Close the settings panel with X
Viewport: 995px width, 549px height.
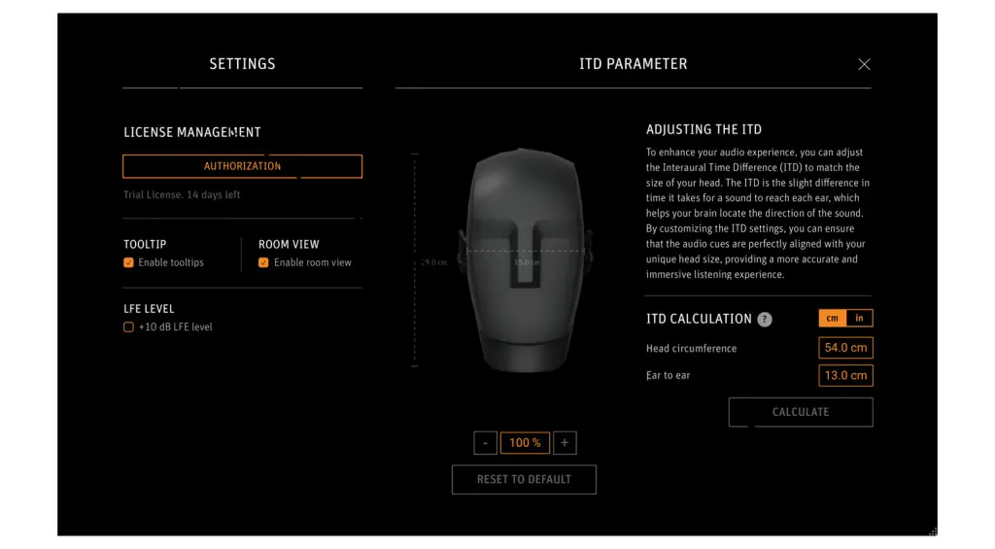pyautogui.click(x=864, y=64)
